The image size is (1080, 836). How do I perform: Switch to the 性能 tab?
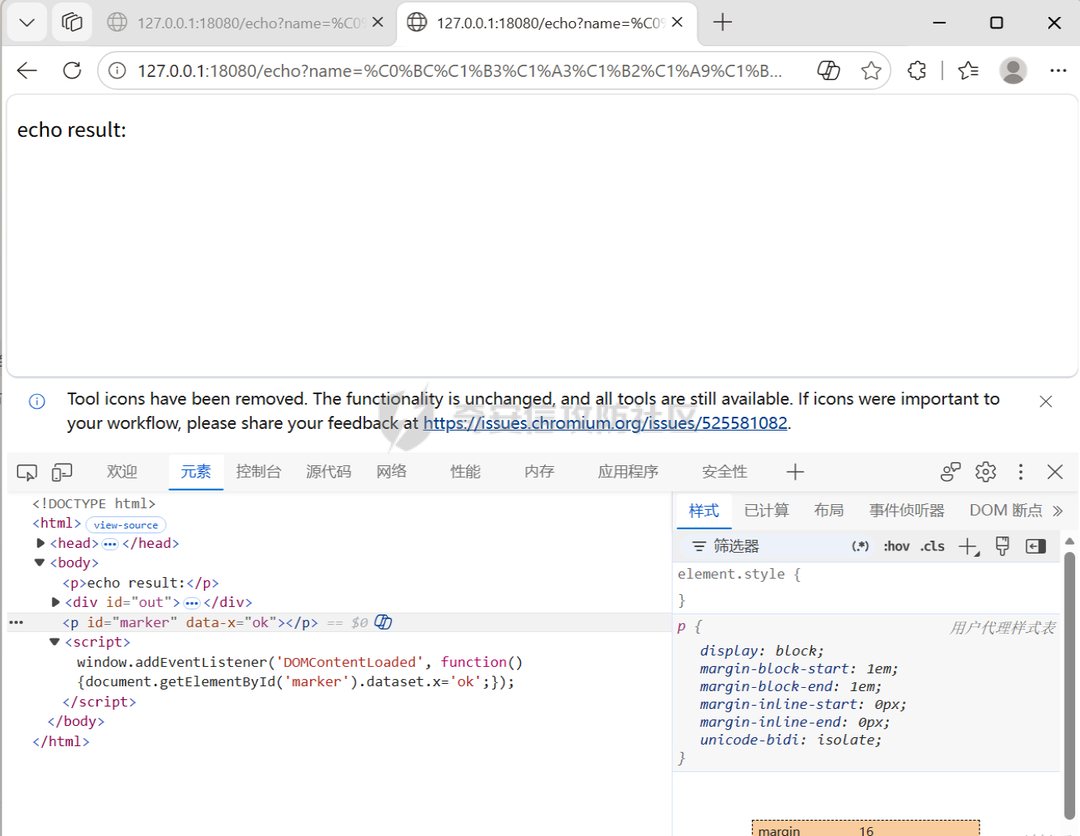(466, 472)
